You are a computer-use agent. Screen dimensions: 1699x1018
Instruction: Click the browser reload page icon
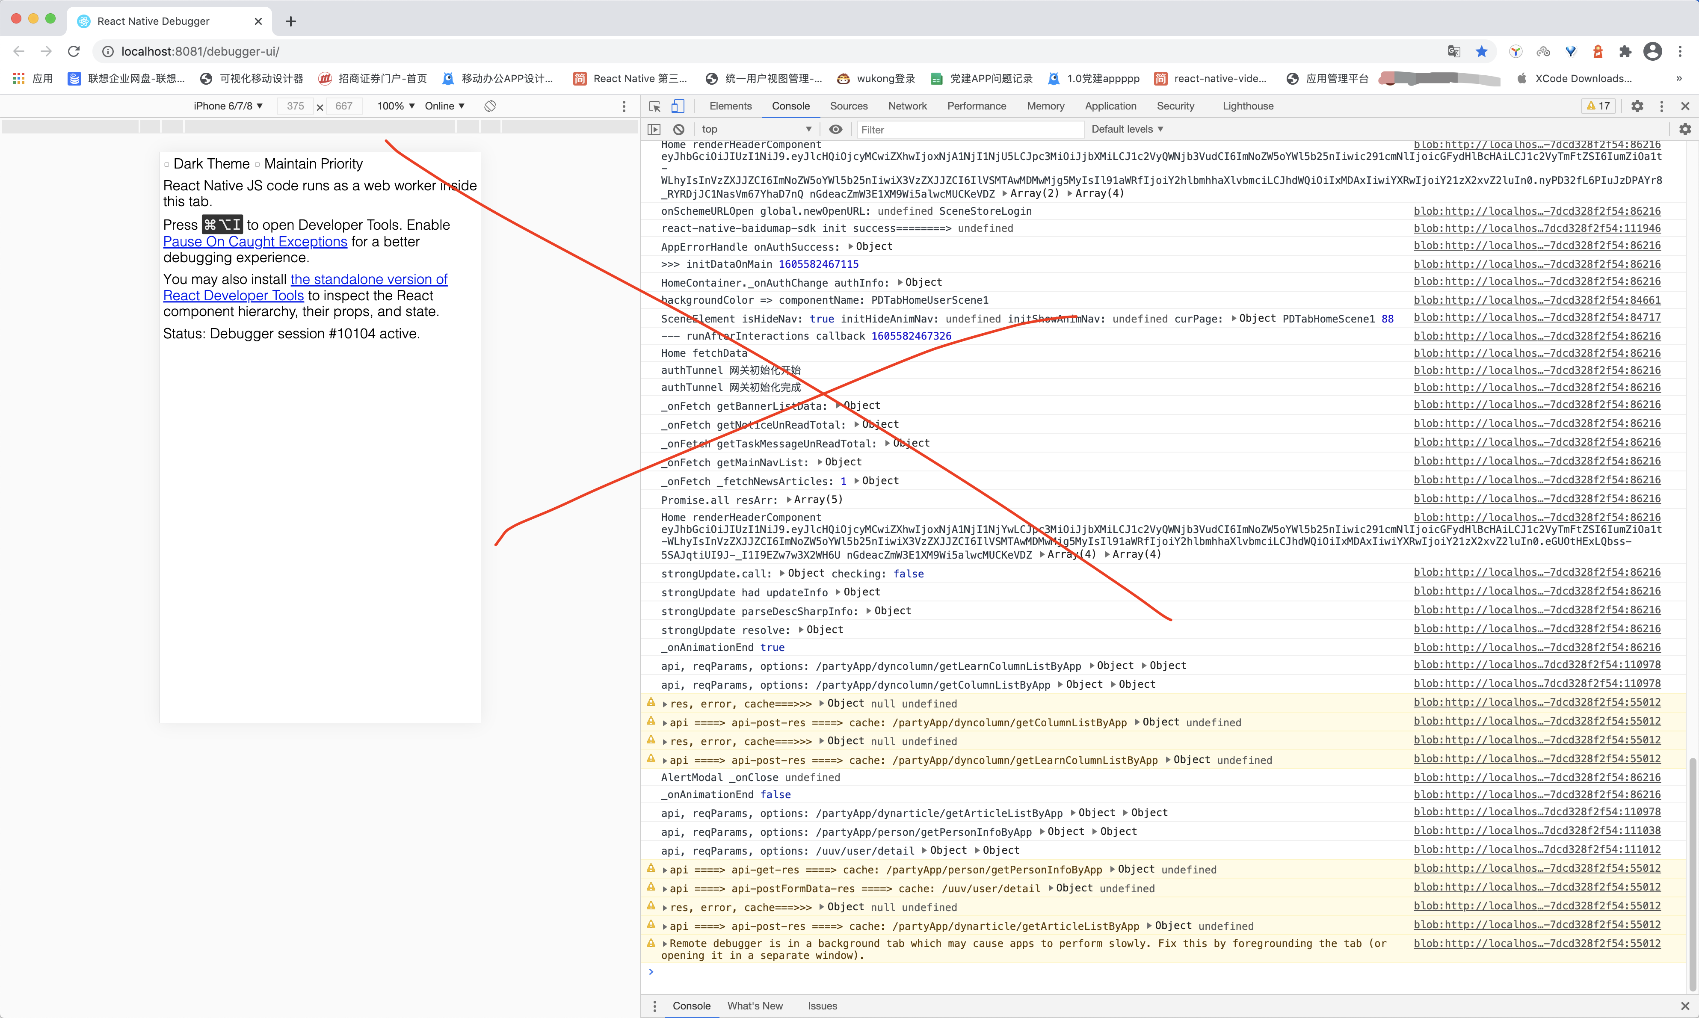pos(74,51)
